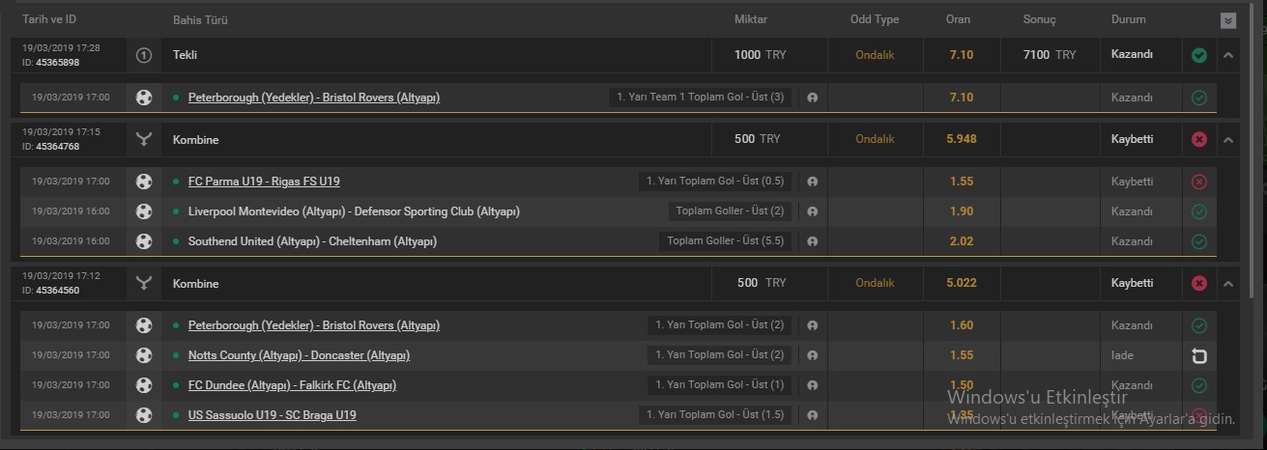1267x450 pixels.
Task: Open the FC Dundee - Falkirk FC match link
Action: [292, 385]
